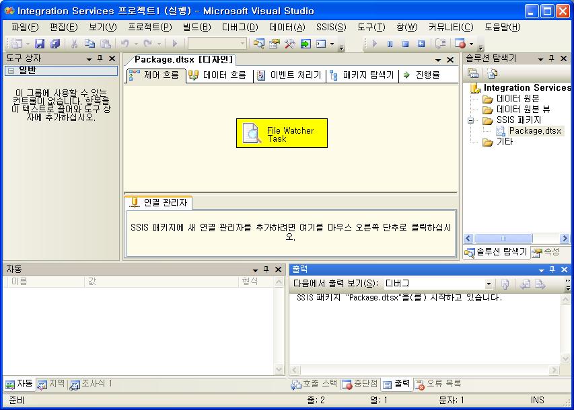Select the 제어 흐름 tab
Viewport: 574px width, 410px height.
[x=155, y=75]
